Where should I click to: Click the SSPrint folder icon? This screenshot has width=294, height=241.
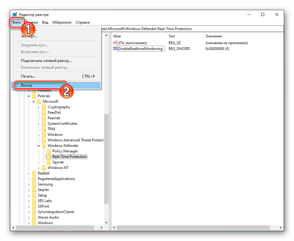[34, 207]
